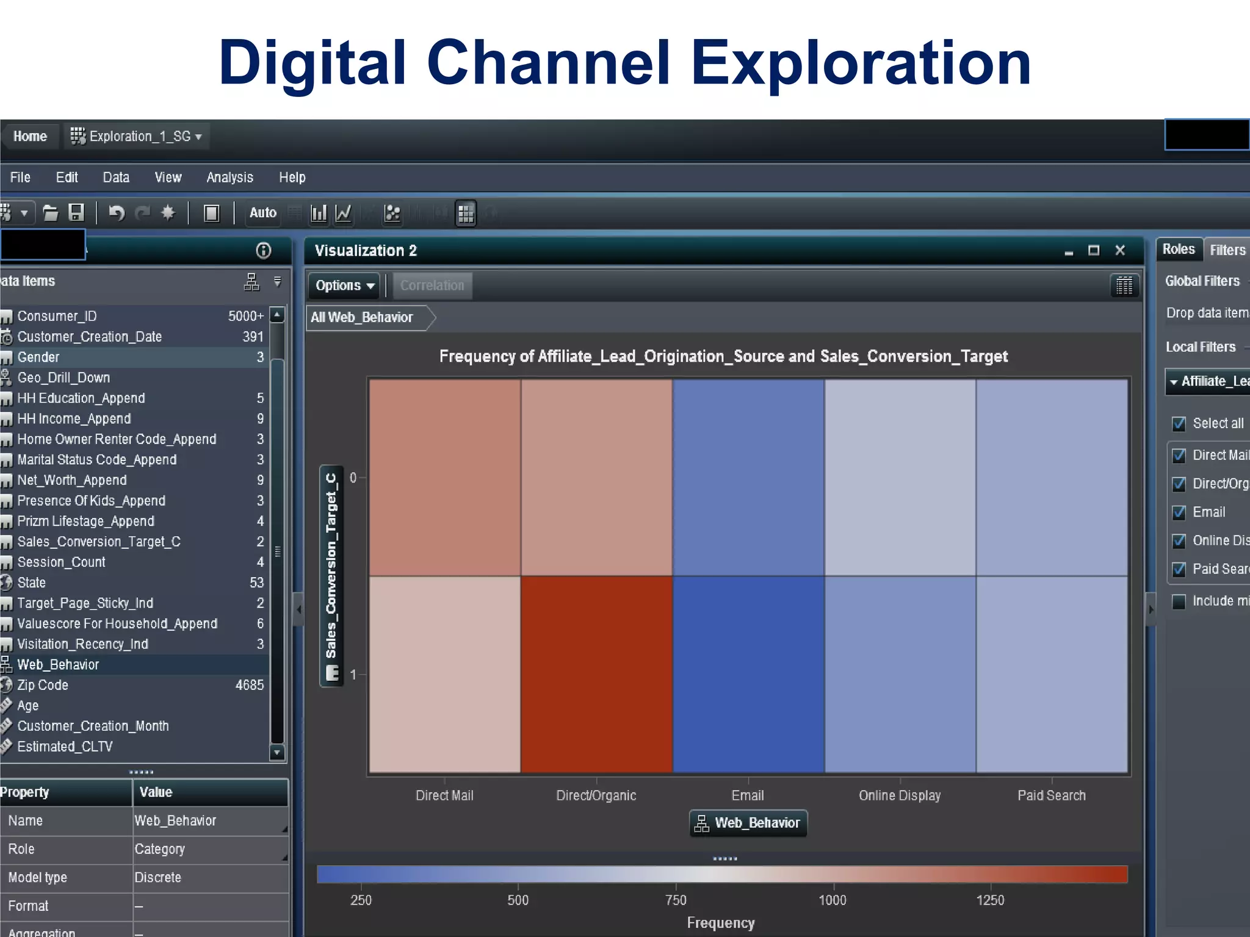1250x937 pixels.
Task: Redo the last undone action
Action: 143,213
